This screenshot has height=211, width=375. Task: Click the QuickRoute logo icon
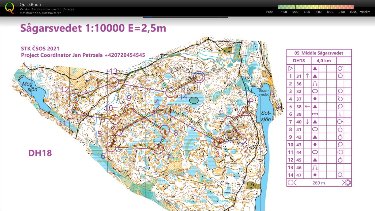(x=10, y=8)
